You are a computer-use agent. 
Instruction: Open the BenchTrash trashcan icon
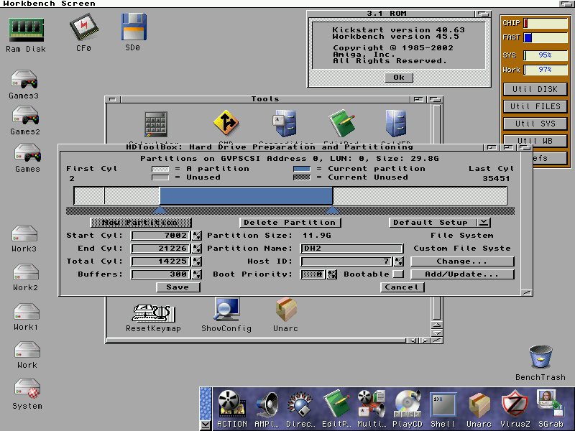(x=540, y=356)
